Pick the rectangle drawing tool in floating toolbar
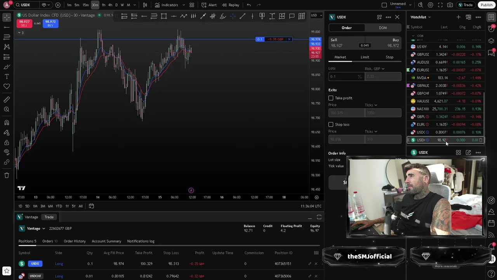 coord(164,16)
